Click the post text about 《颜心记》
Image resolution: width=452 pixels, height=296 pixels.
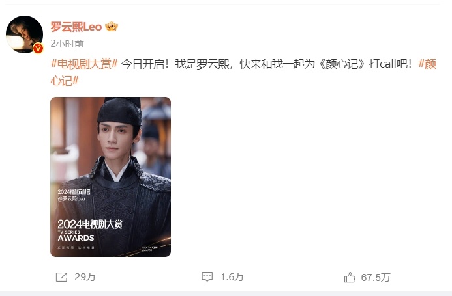tap(267, 64)
